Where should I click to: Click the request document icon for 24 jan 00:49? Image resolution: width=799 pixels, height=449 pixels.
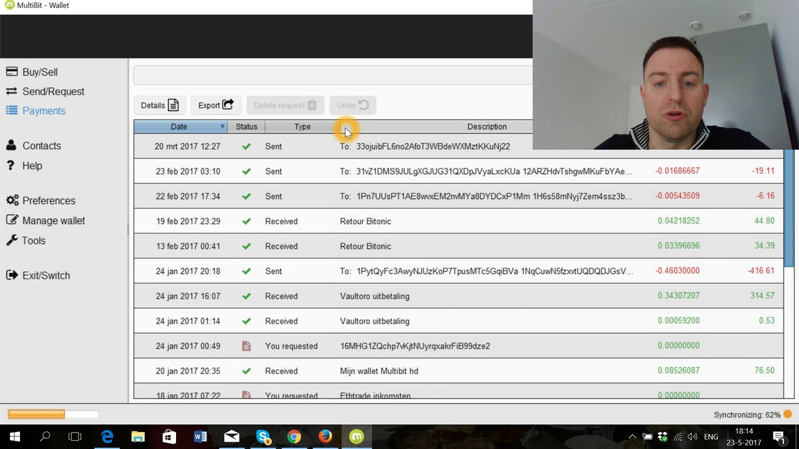coord(247,346)
